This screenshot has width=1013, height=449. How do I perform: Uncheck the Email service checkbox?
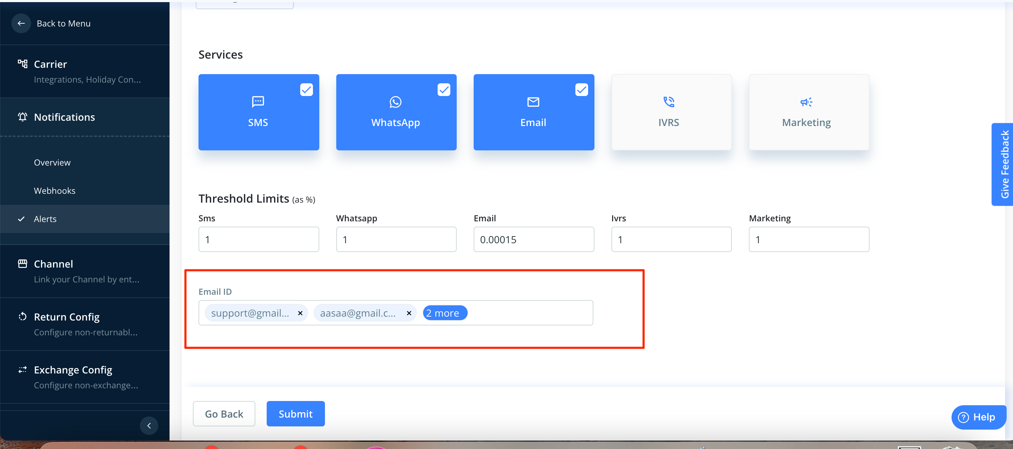[581, 90]
